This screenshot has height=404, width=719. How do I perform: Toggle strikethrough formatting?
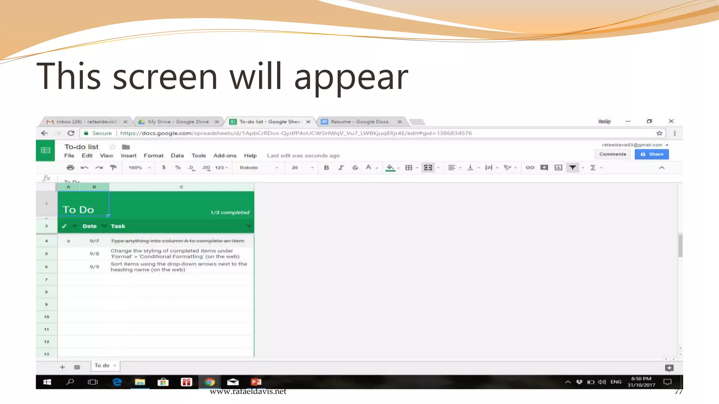click(x=355, y=168)
